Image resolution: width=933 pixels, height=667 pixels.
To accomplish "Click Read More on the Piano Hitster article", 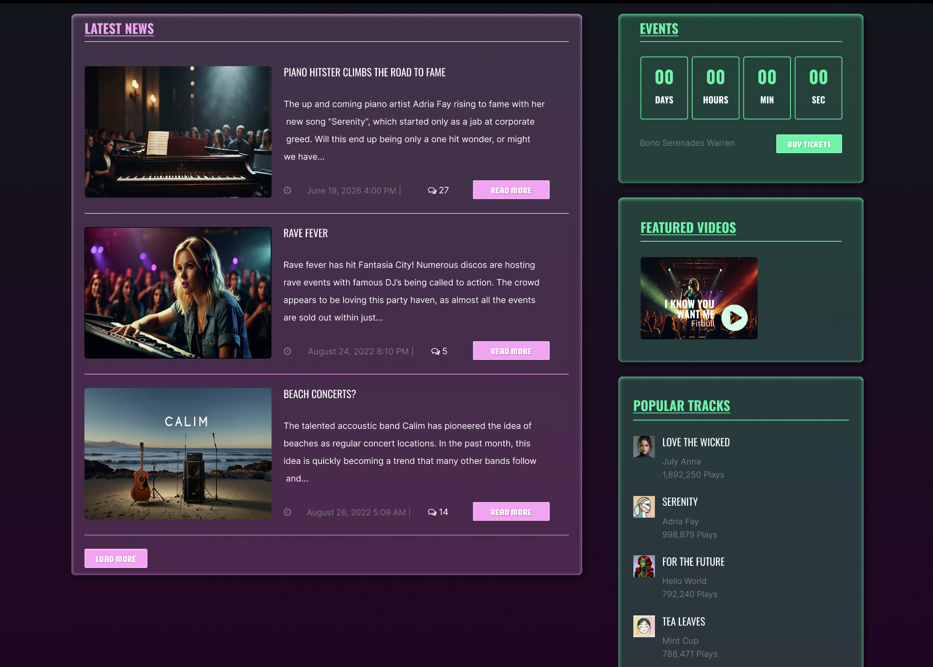I will click(x=511, y=189).
